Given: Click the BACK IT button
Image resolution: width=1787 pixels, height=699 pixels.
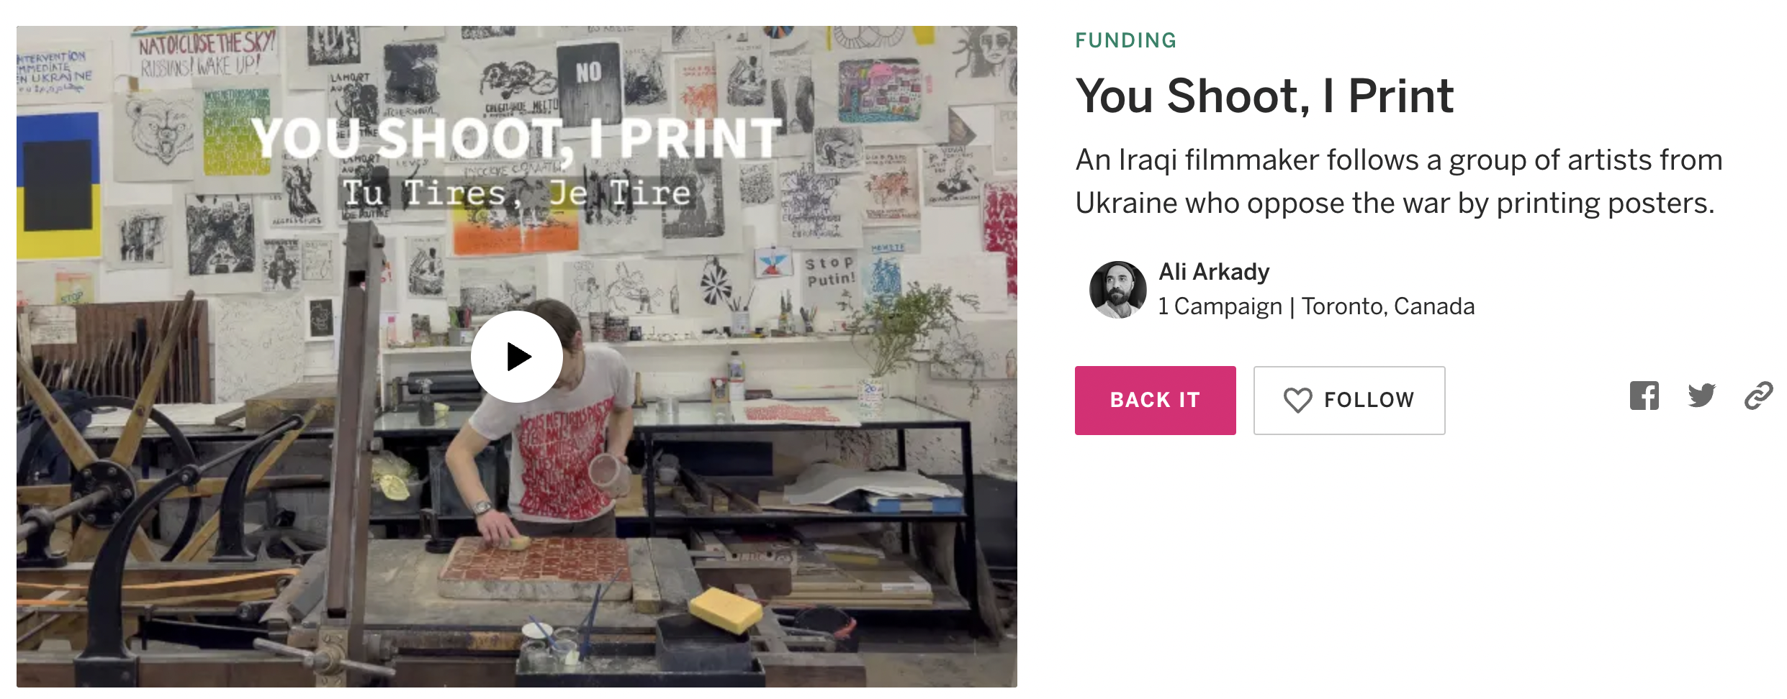Looking at the screenshot, I should click(1155, 401).
